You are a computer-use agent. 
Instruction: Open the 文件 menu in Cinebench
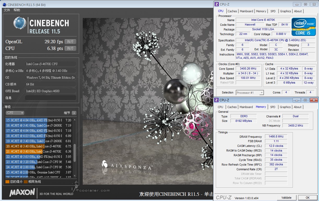7,10
